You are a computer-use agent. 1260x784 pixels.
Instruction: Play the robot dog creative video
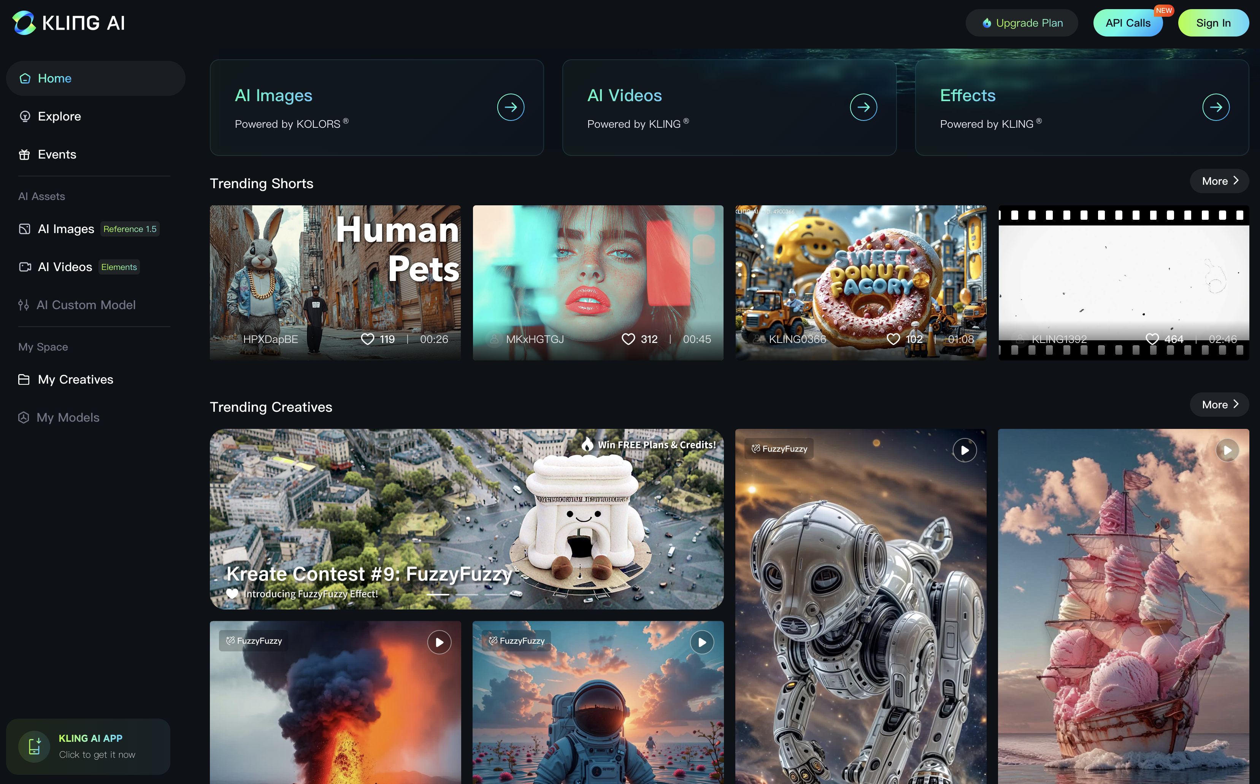point(965,450)
